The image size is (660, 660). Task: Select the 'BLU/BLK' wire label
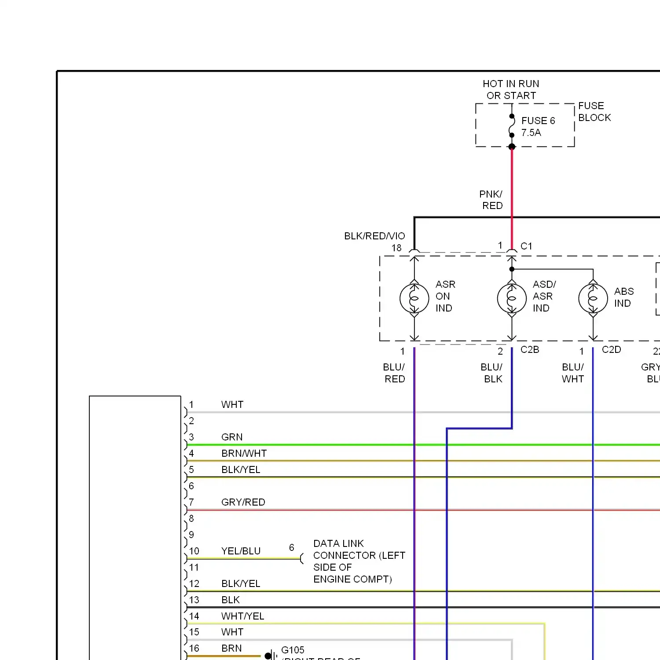(x=491, y=373)
